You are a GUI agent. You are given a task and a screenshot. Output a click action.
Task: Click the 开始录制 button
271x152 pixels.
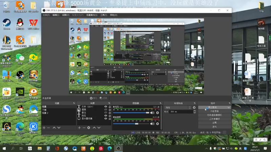(x=214, y=111)
